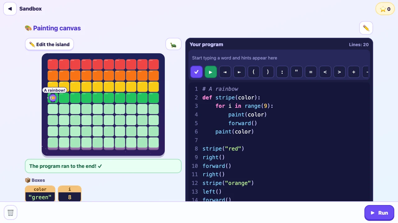
Task: Insert a colon symbol
Action: (x=282, y=72)
